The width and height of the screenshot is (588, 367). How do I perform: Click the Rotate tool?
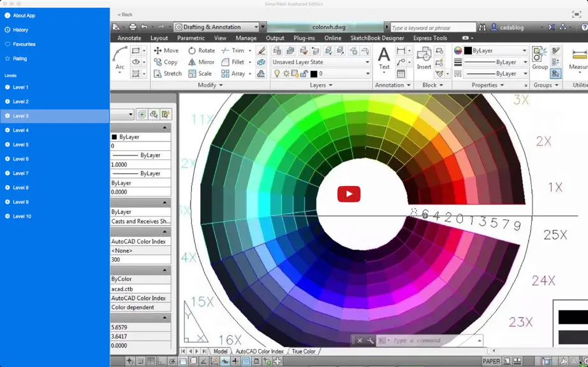pos(202,50)
